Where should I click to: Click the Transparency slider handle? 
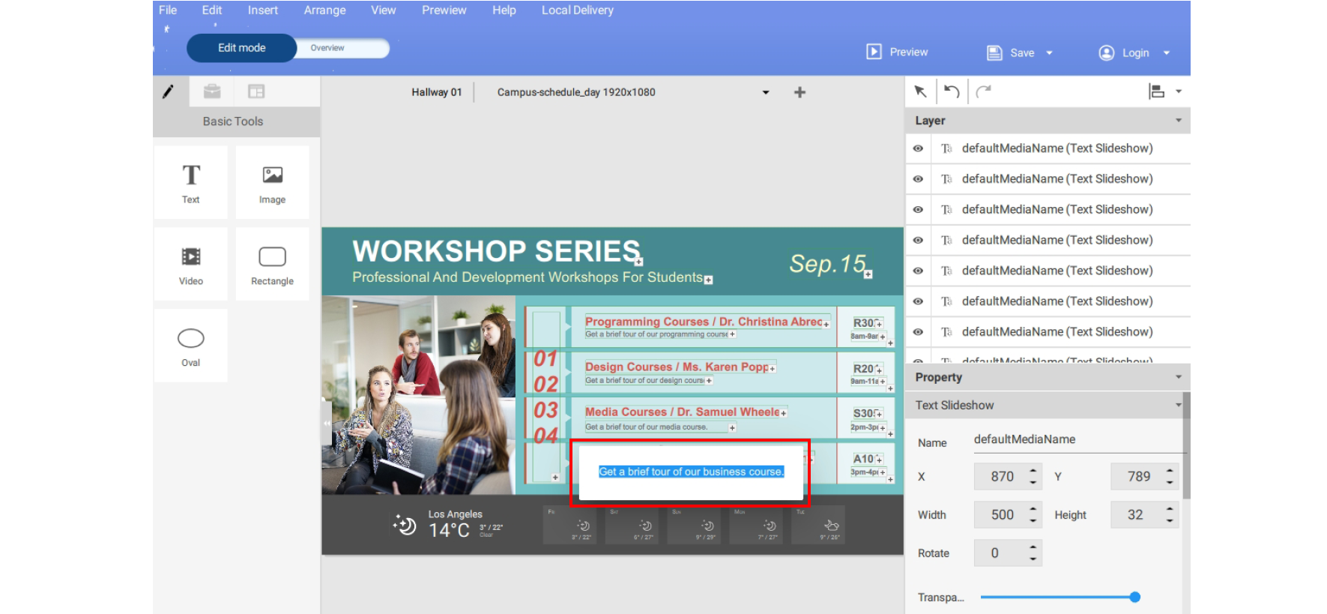coord(1134,598)
